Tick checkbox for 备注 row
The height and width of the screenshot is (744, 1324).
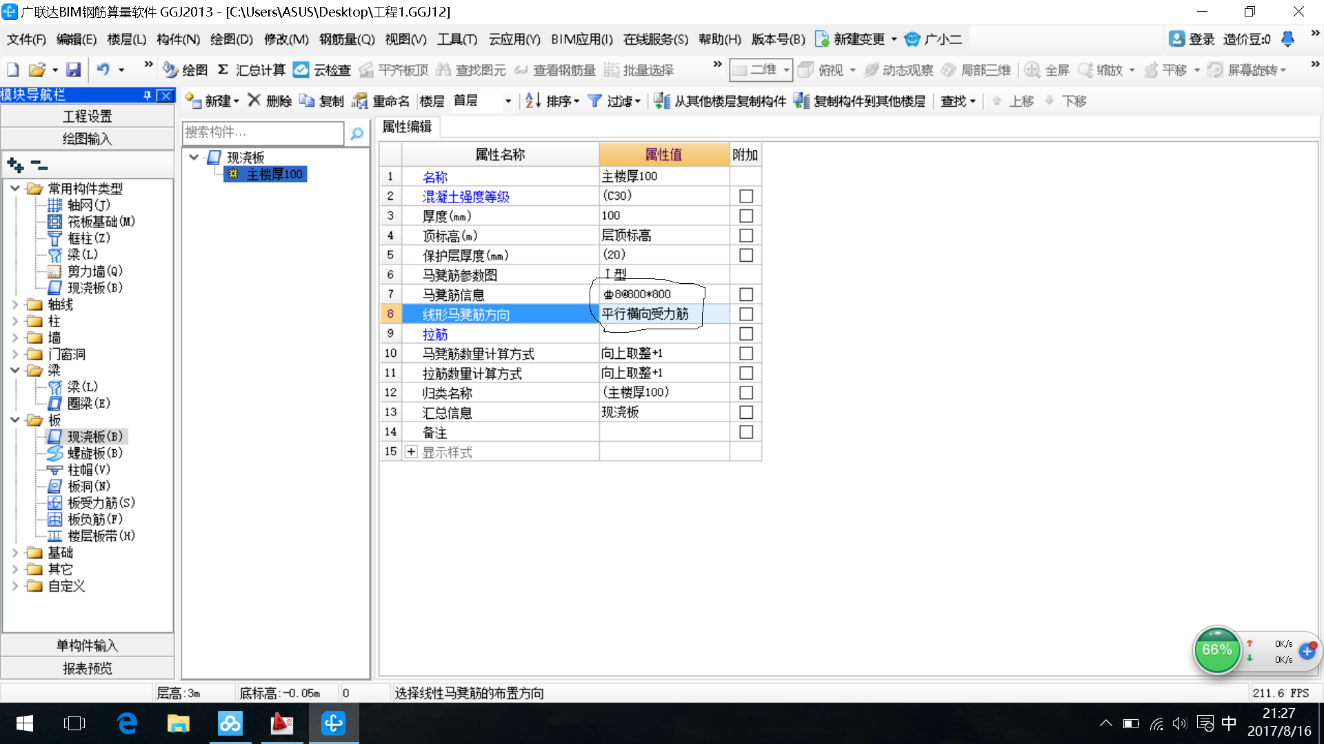tap(745, 432)
